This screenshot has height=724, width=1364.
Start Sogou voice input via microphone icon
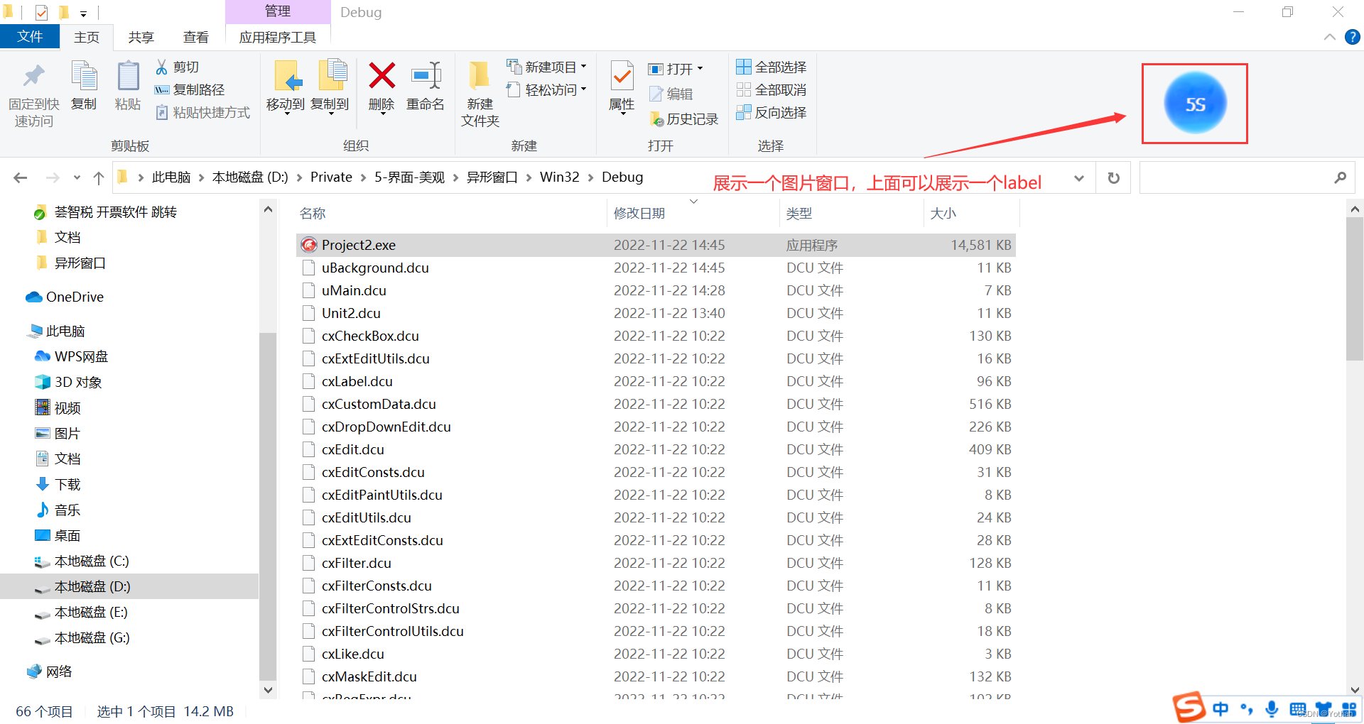coord(1271,708)
